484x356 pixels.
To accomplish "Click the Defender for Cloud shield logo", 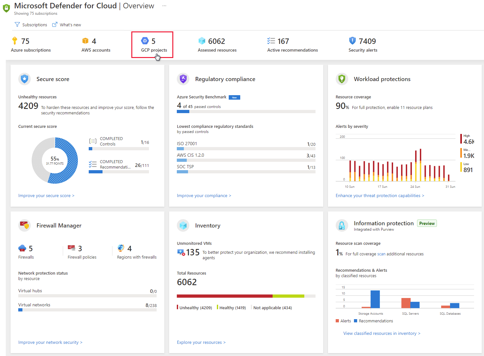I will 6,8.
